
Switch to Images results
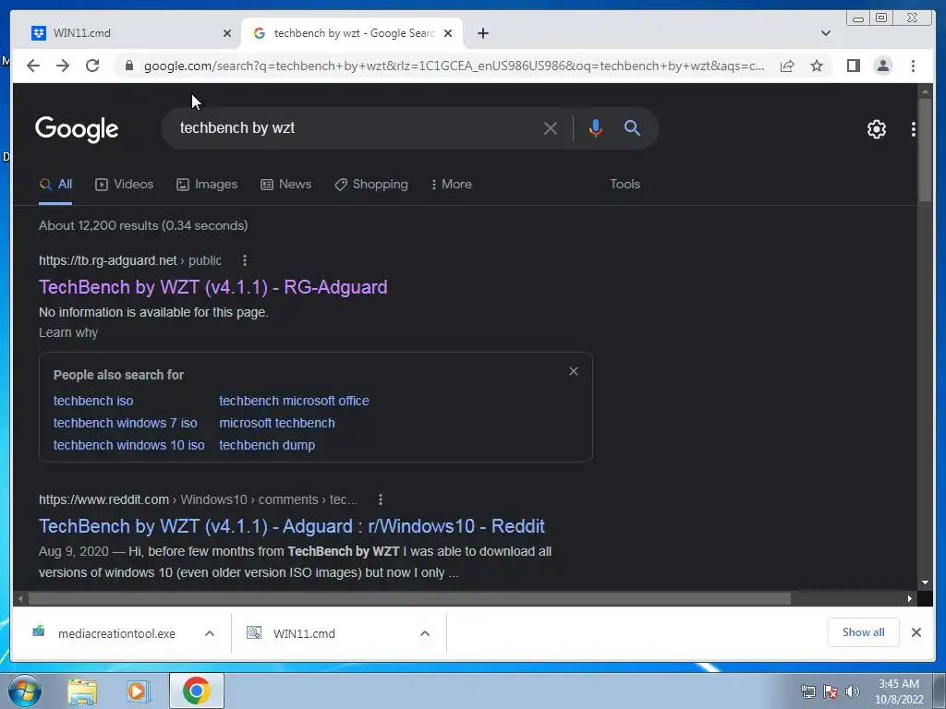[x=207, y=185]
